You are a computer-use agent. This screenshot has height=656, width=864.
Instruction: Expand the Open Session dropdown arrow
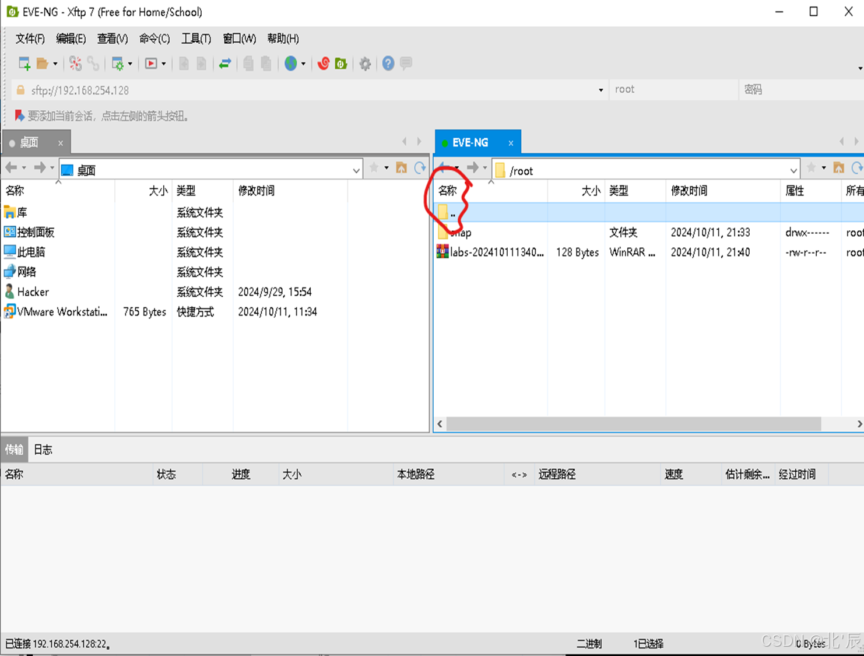[x=55, y=64]
